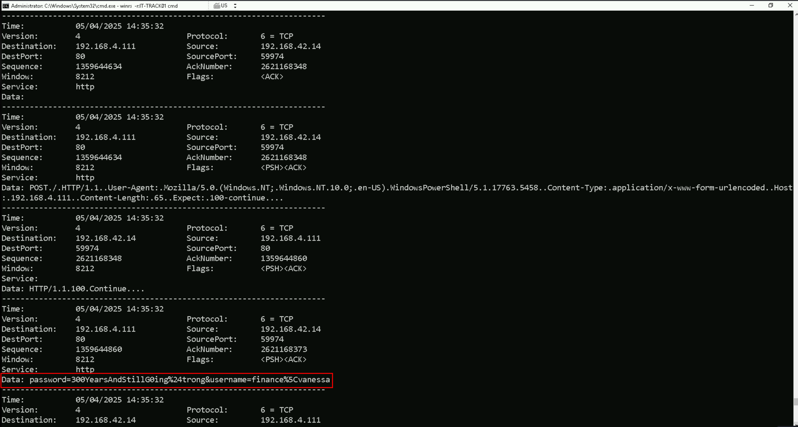Click the vertical scrollbar thumb
The image size is (798, 427).
[x=795, y=401]
